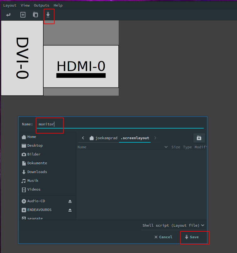Eject the ENDEAVOUROS volume

[x=70, y=210]
